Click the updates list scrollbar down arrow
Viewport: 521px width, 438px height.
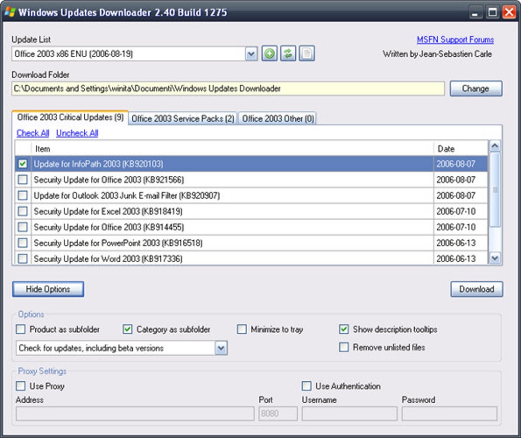[x=495, y=258]
